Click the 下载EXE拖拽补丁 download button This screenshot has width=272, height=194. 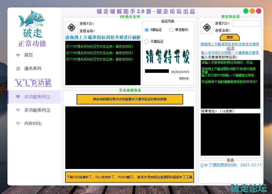[130, 177]
